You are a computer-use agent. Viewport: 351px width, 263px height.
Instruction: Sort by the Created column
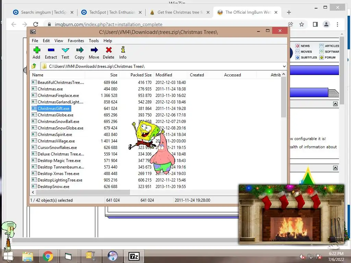205,75
